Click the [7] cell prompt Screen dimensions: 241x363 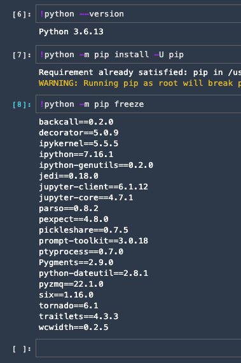(22, 55)
